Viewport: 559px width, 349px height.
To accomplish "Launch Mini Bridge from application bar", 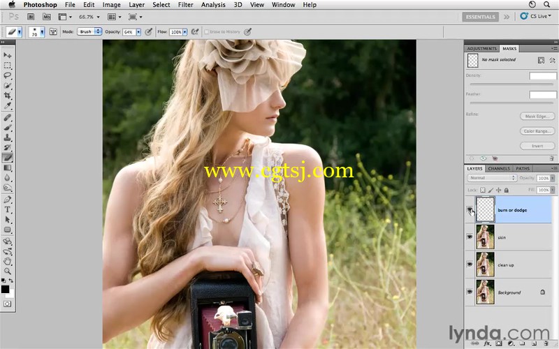I will (x=47, y=17).
